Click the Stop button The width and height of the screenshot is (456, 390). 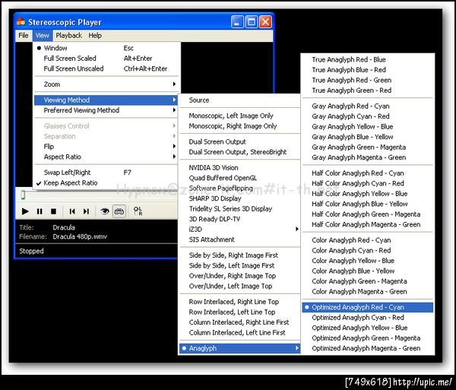coord(53,211)
